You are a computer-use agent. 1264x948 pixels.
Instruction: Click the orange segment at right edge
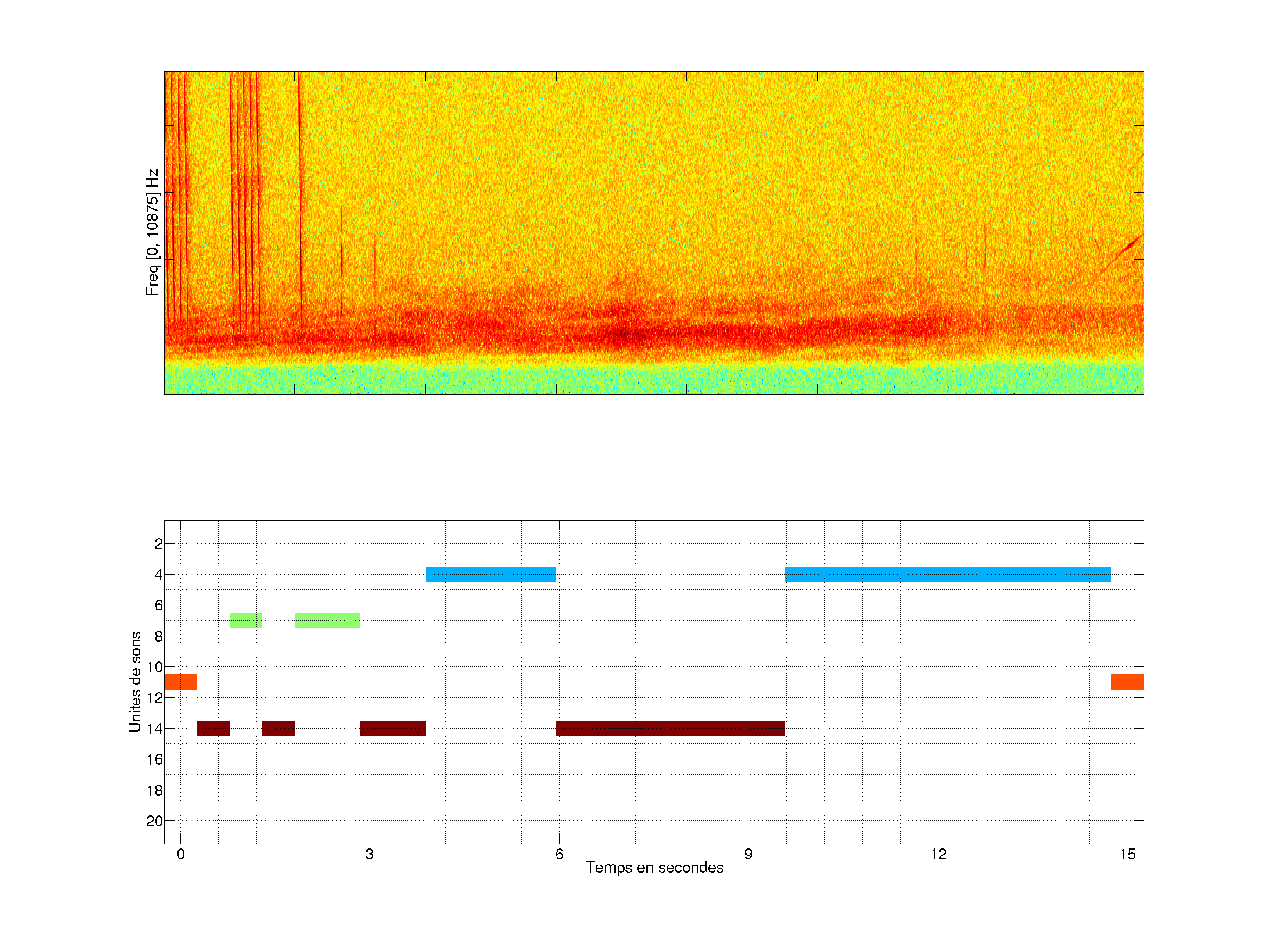pos(1127,682)
